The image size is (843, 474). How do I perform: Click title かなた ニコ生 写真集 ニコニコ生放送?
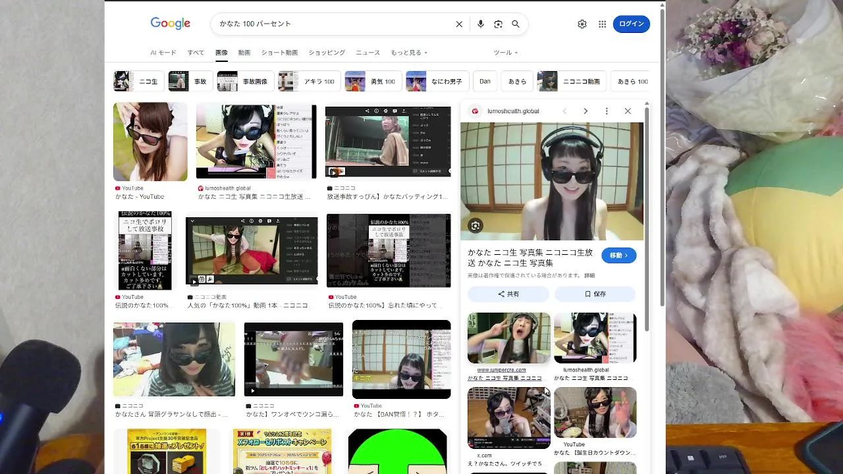coord(530,257)
